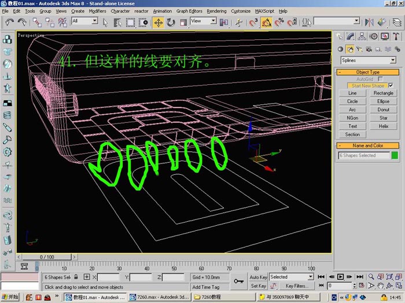405x303 pixels.
Task: Click the time slider 0/100 thumb
Action: tap(47, 257)
